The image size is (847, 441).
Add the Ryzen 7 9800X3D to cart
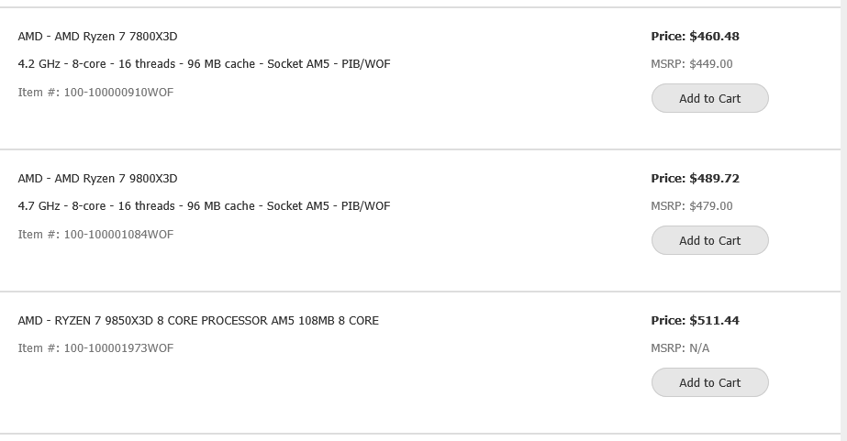709,240
